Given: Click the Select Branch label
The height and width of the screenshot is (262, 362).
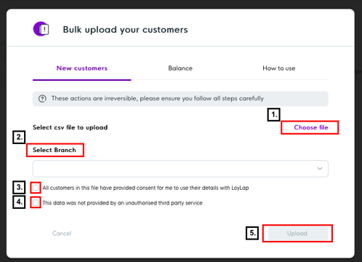Looking at the screenshot, I should point(55,150).
